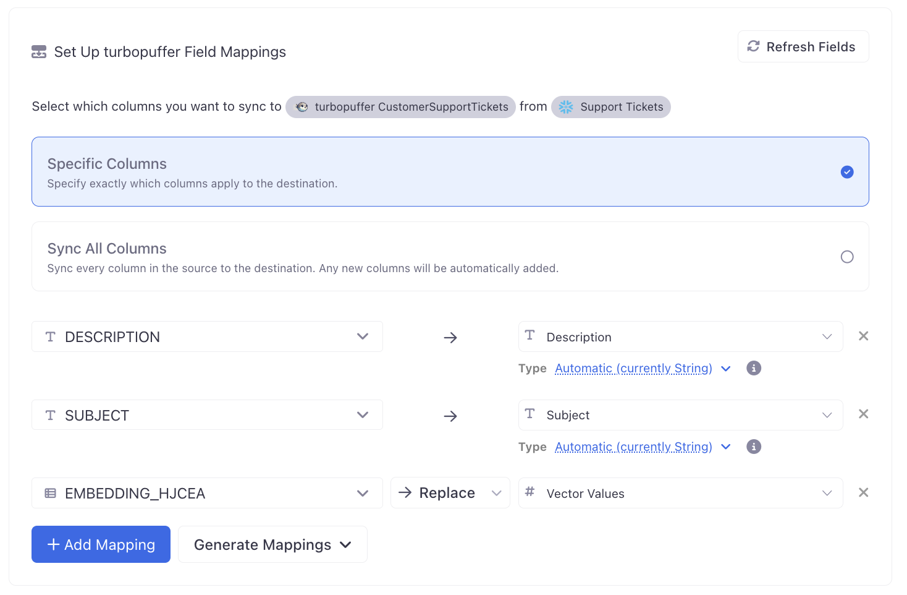Select the Specific Columns option
The image size is (907, 595).
click(x=450, y=172)
